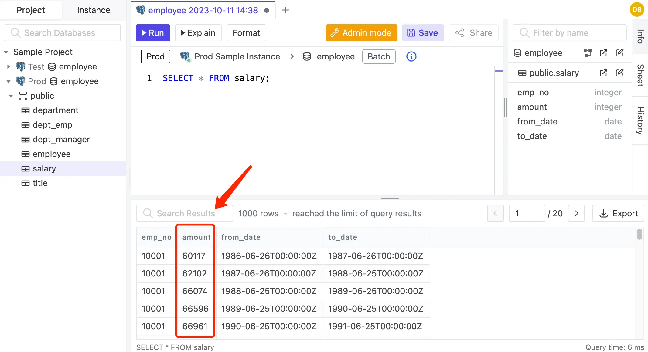
Task: Collapse the Prod employee connection
Action: 8,81
